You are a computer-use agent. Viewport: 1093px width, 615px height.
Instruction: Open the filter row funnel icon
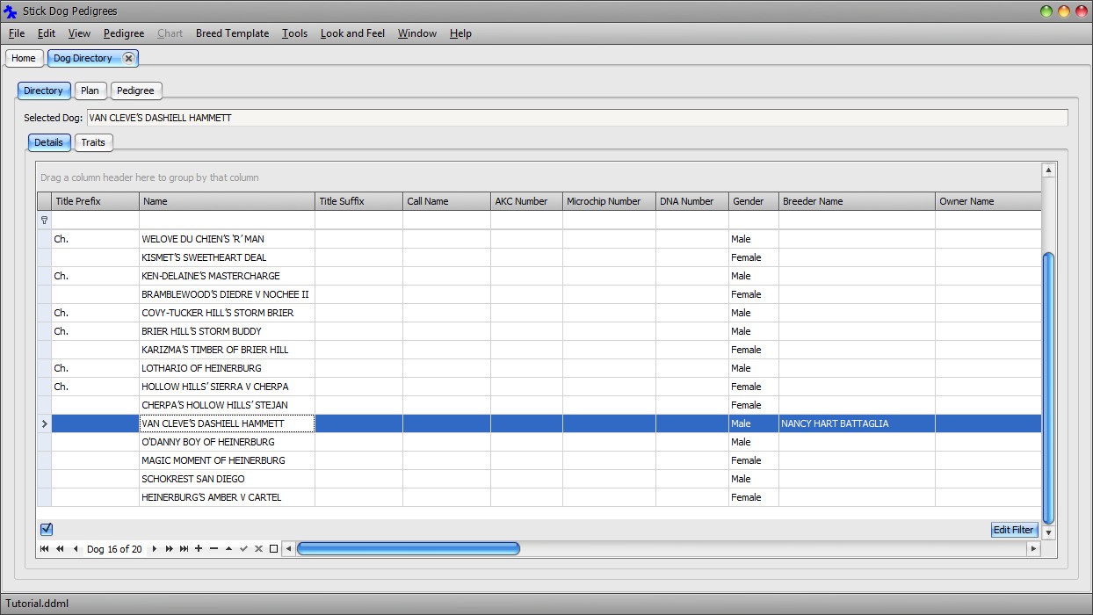pos(44,220)
